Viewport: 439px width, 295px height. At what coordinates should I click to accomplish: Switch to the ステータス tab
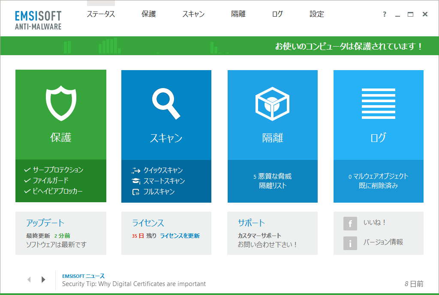(101, 14)
